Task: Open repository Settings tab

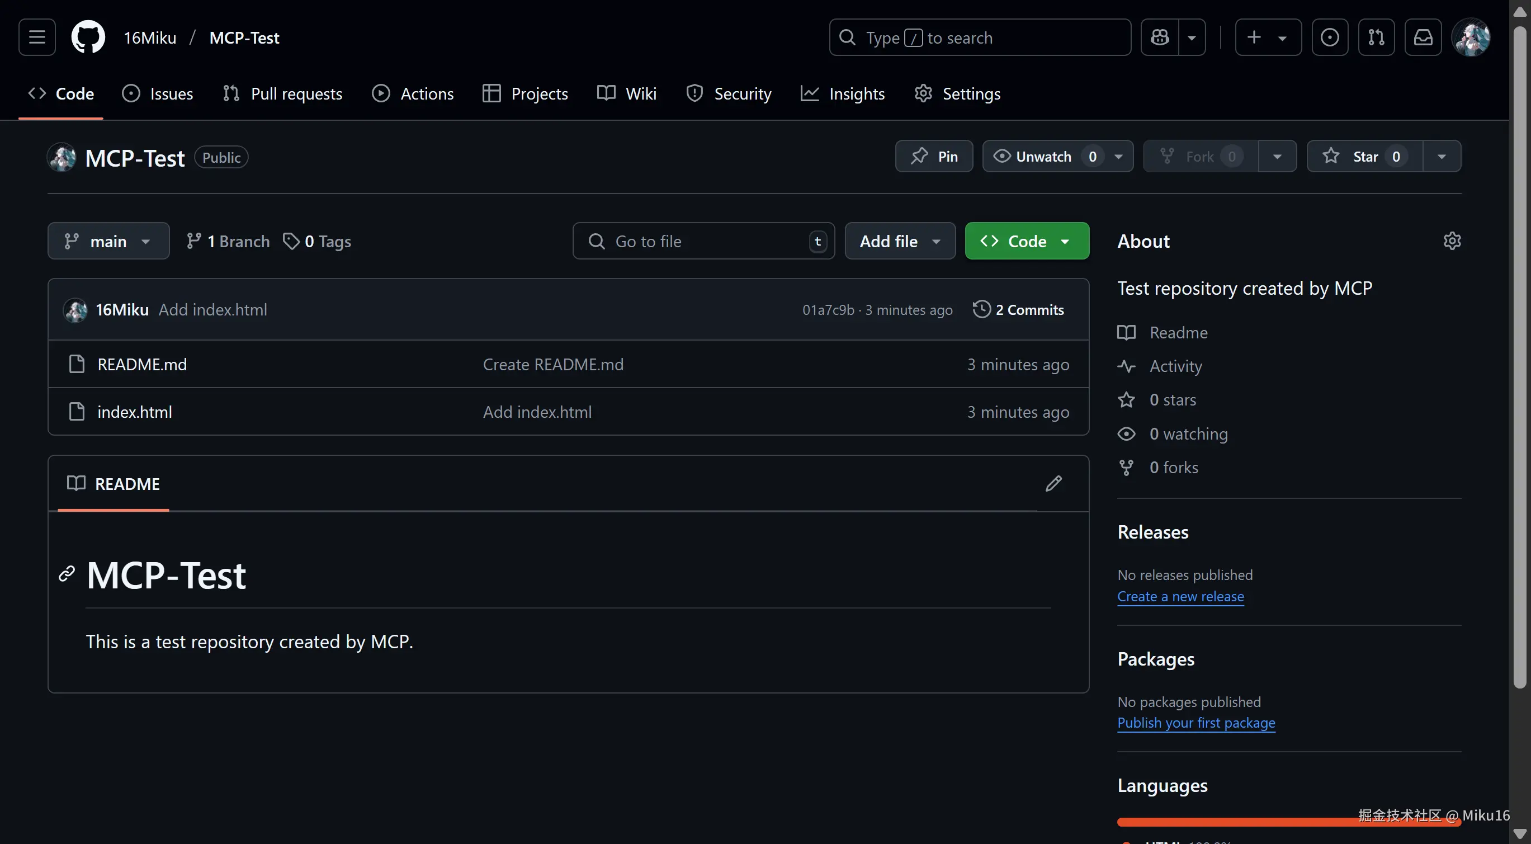Action: [957, 93]
